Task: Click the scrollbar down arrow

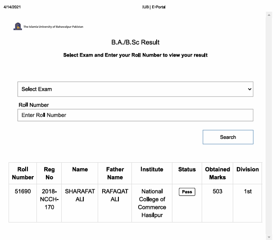Action: [x=269, y=237]
